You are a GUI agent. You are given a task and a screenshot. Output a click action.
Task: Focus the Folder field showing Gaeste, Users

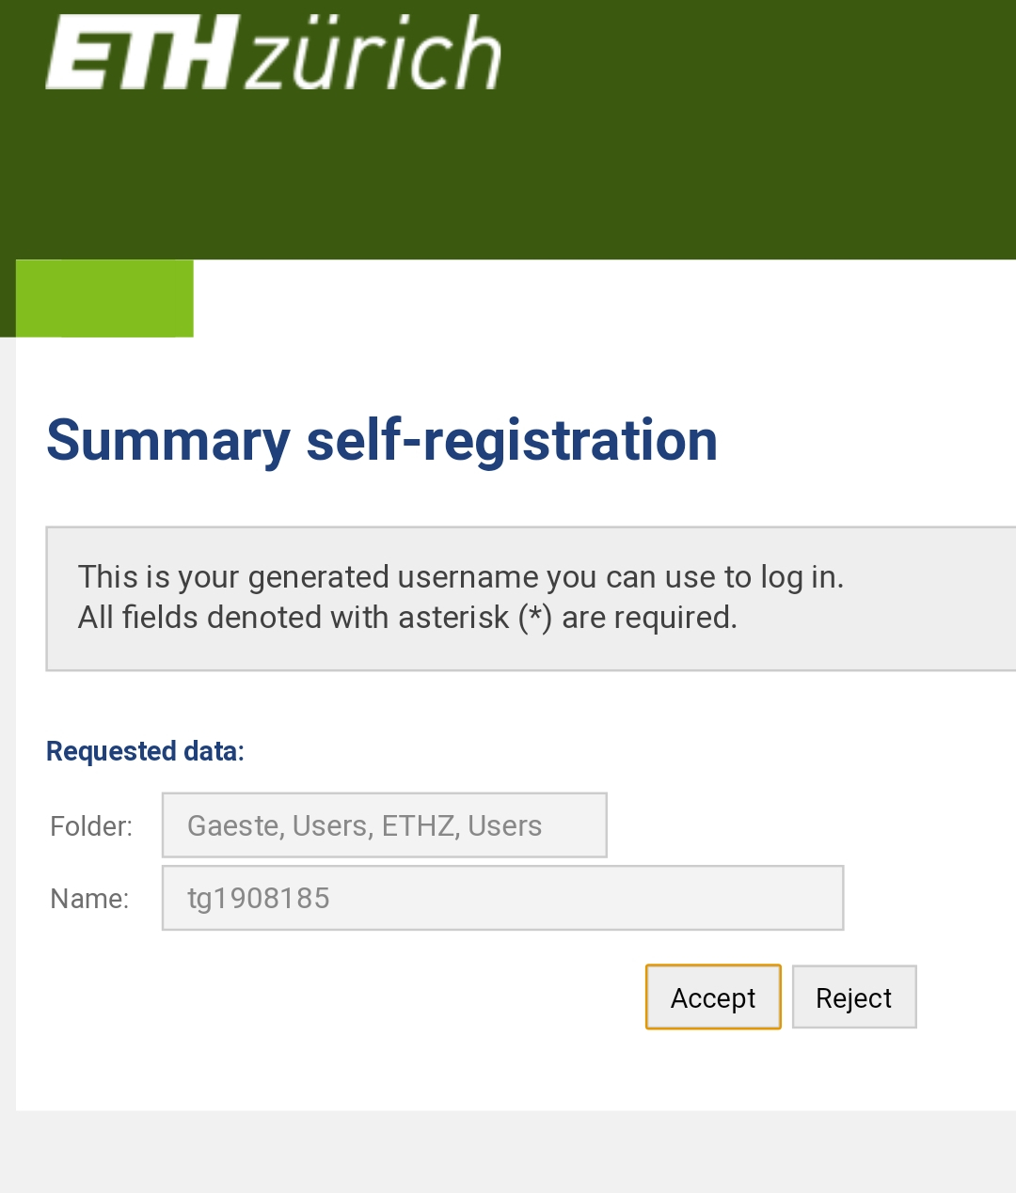tap(385, 825)
